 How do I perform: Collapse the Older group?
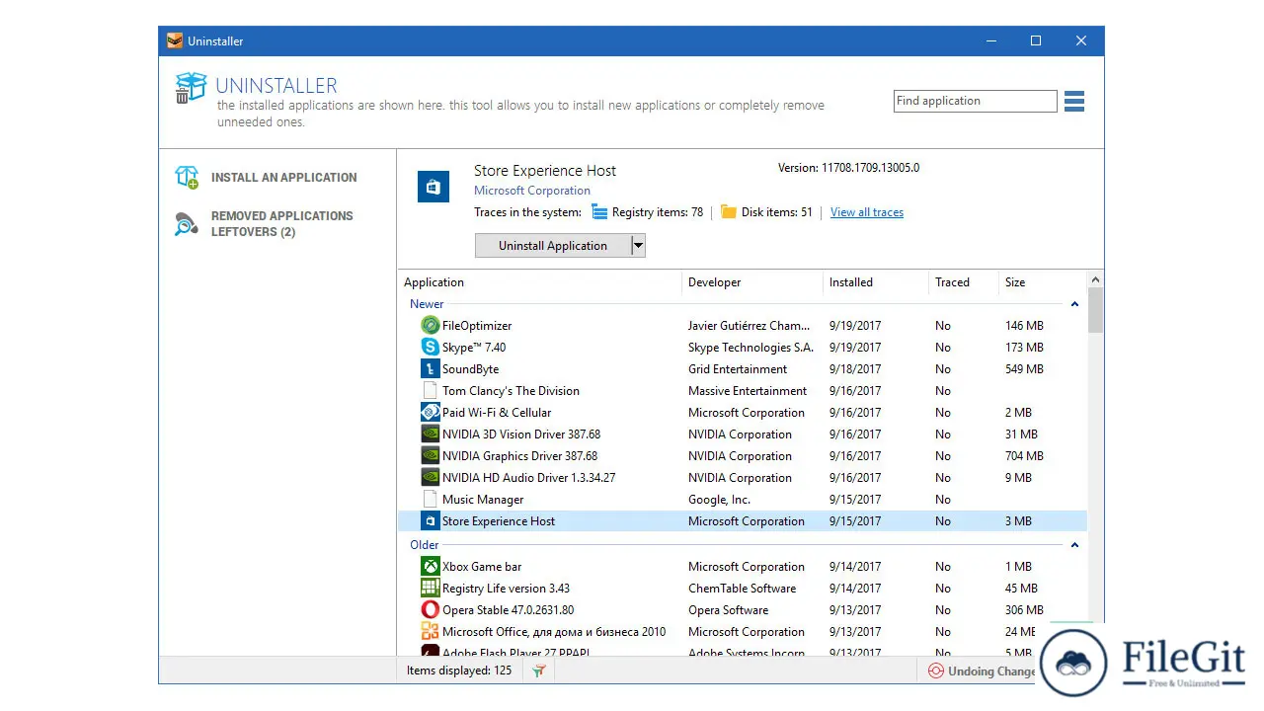tap(1074, 545)
